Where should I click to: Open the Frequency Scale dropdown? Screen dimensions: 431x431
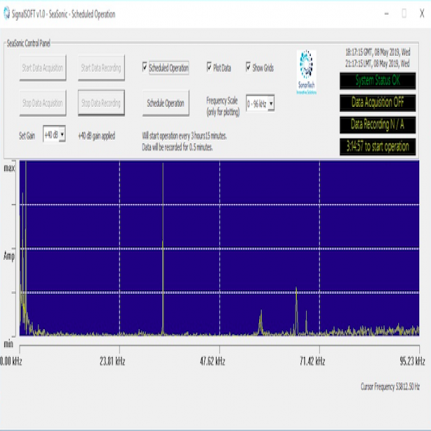pyautogui.click(x=260, y=103)
